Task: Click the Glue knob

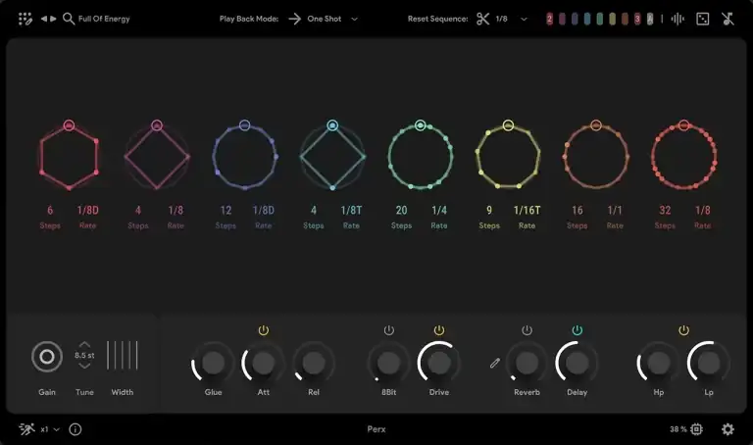Action: pos(213,363)
